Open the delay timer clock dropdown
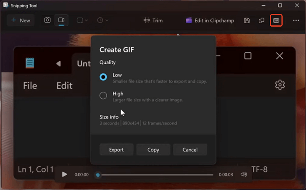 [x=103, y=20]
